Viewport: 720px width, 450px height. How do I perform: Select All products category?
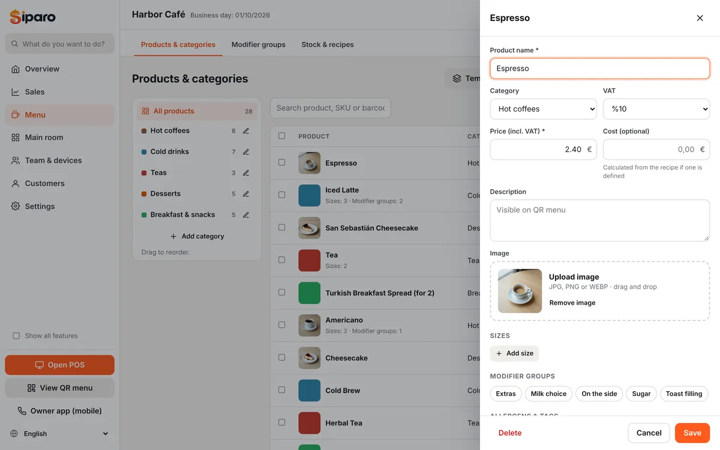click(x=197, y=111)
